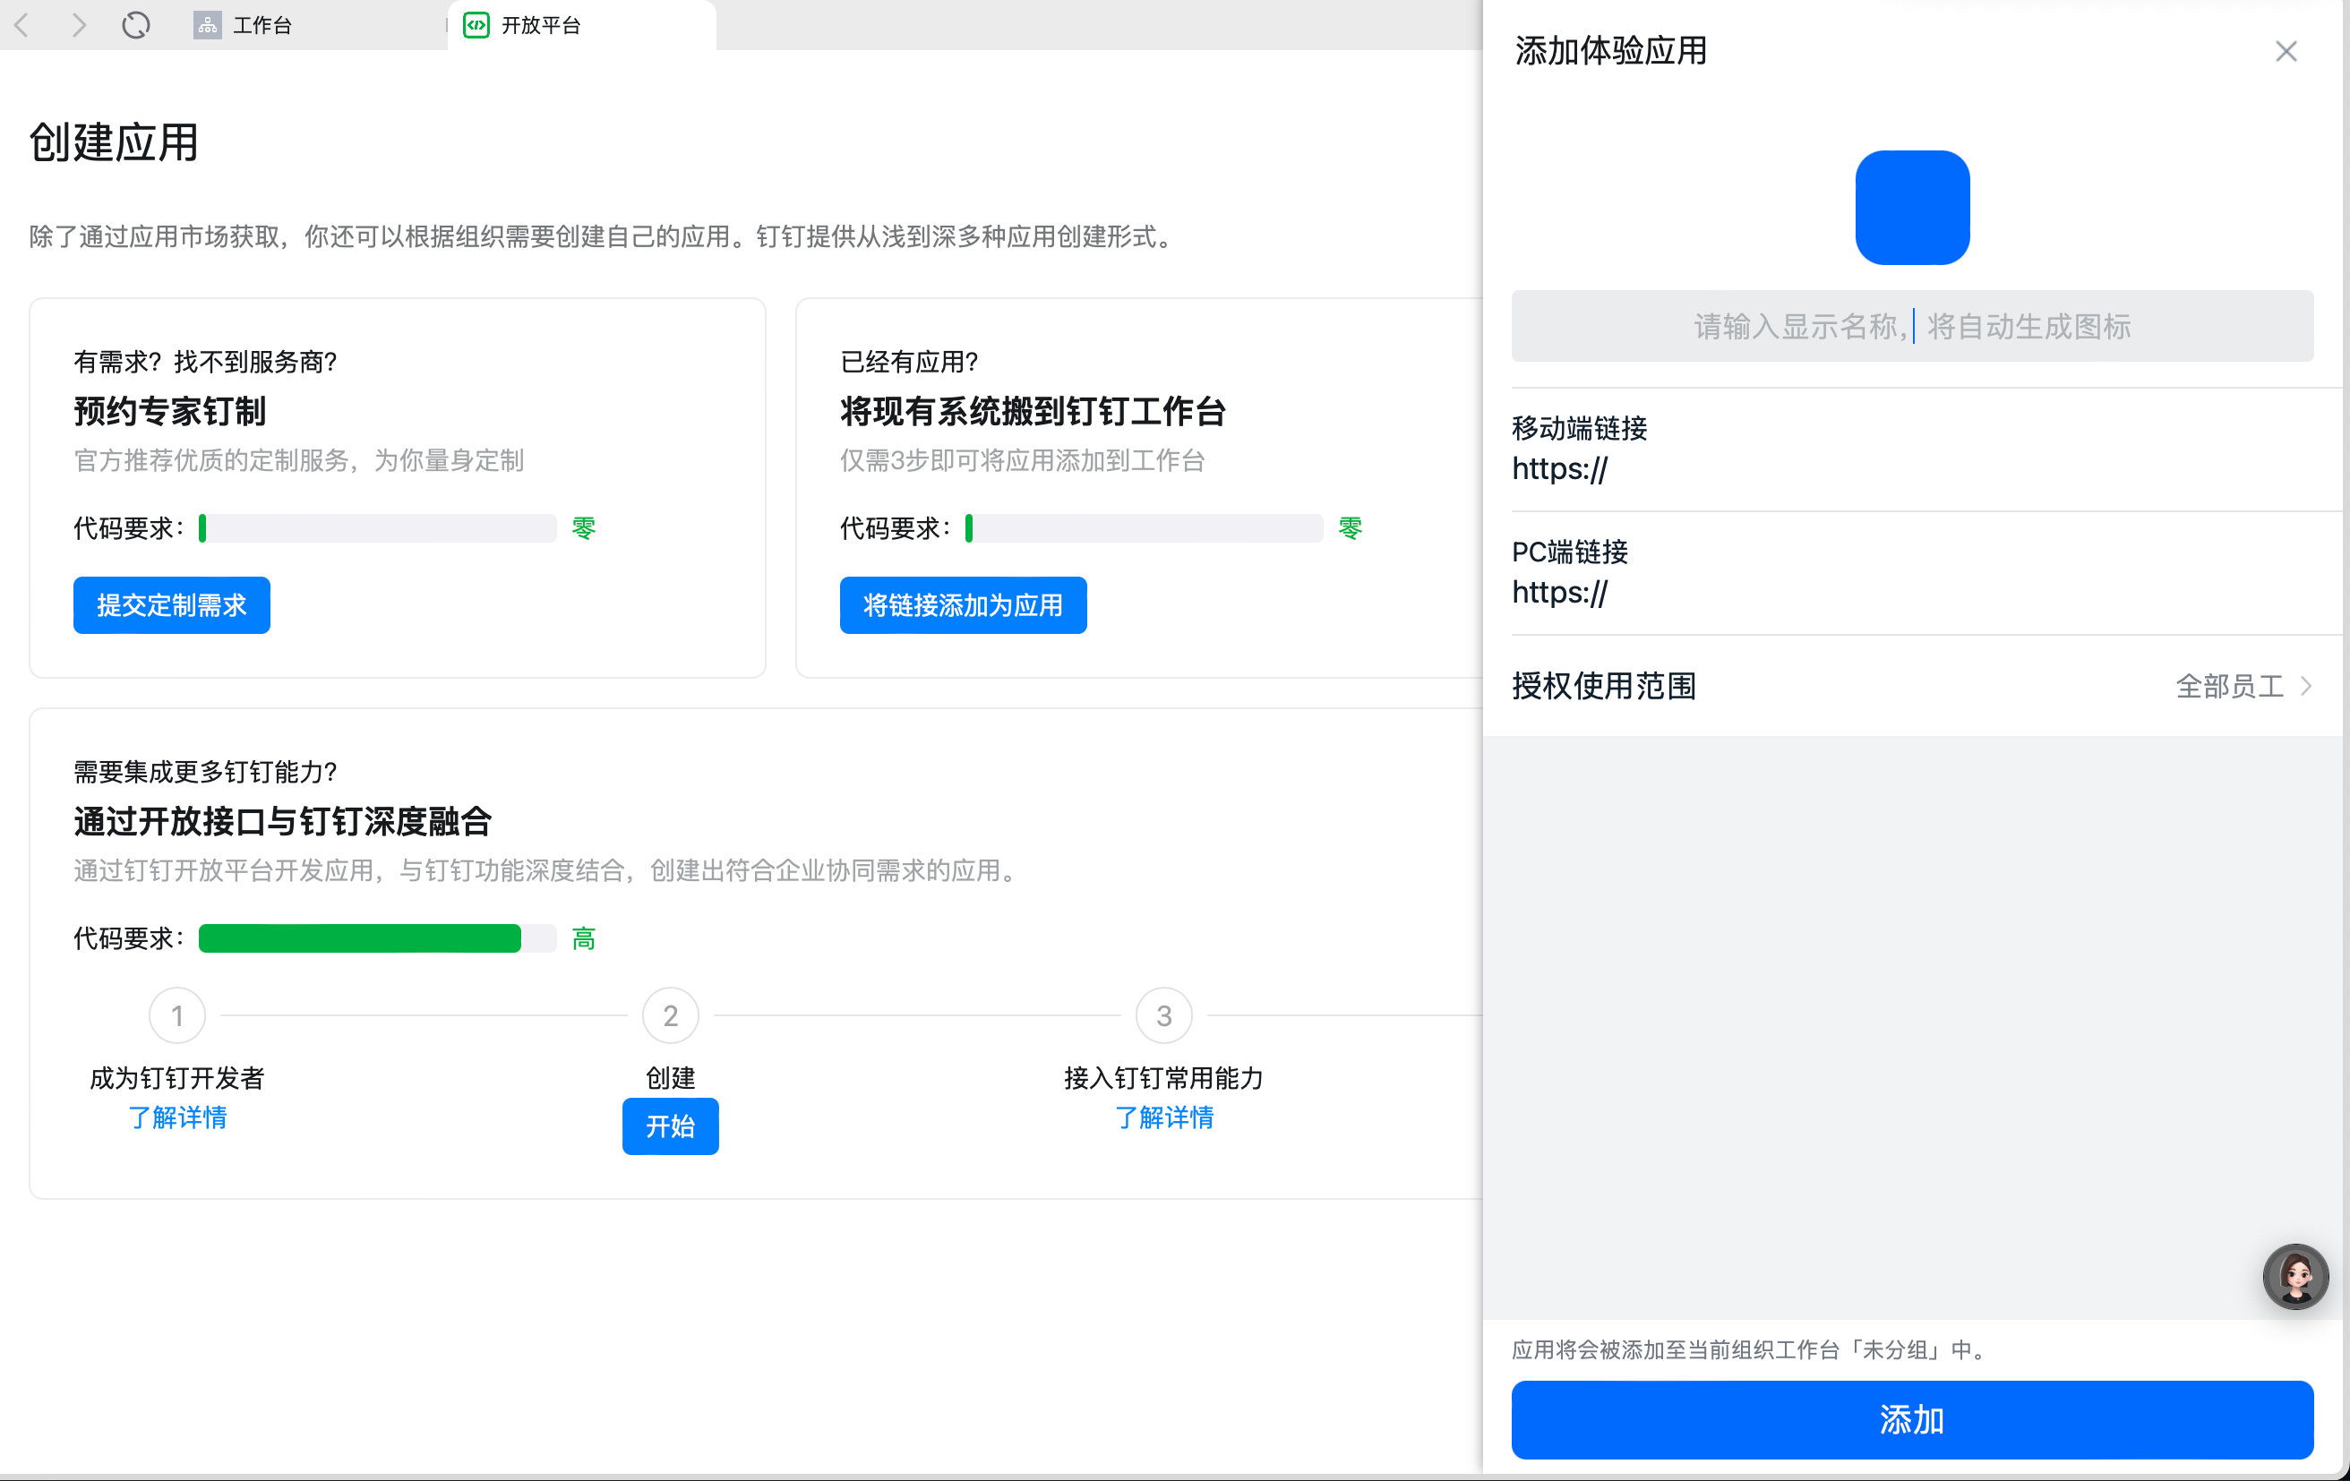Open 授权使用范围 全部员工 selector
Image resolution: width=2350 pixels, height=1481 pixels.
1912,687
